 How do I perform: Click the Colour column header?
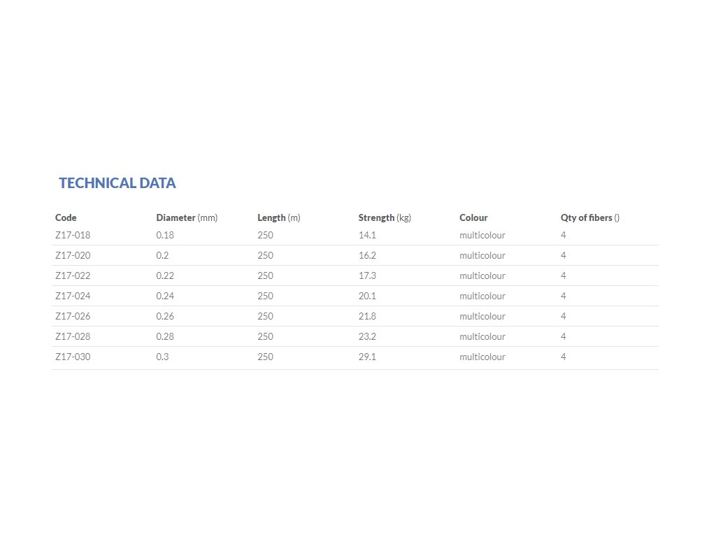(x=473, y=217)
